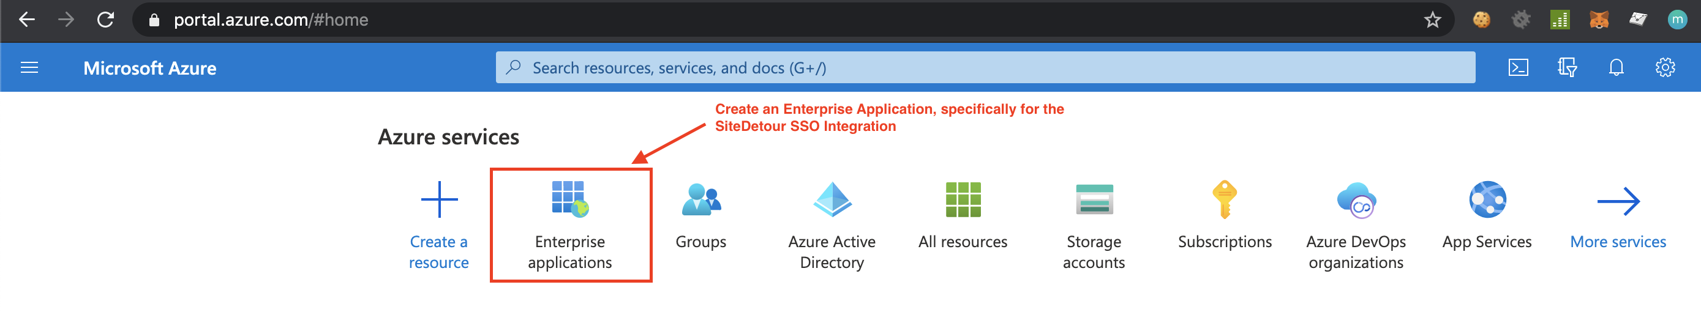This screenshot has height=312, width=1701.
Task: Click the All resources label
Action: coord(963,242)
